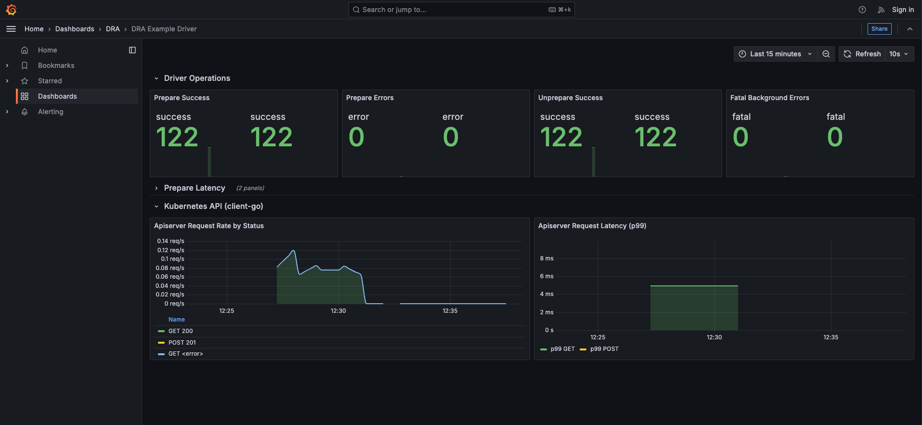
Task: Open Apiserver Request Rate by Status title
Action: (209, 226)
